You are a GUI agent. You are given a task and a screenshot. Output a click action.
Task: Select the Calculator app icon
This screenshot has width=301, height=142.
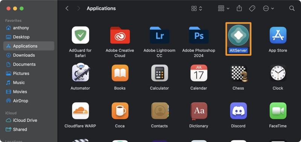point(159,73)
